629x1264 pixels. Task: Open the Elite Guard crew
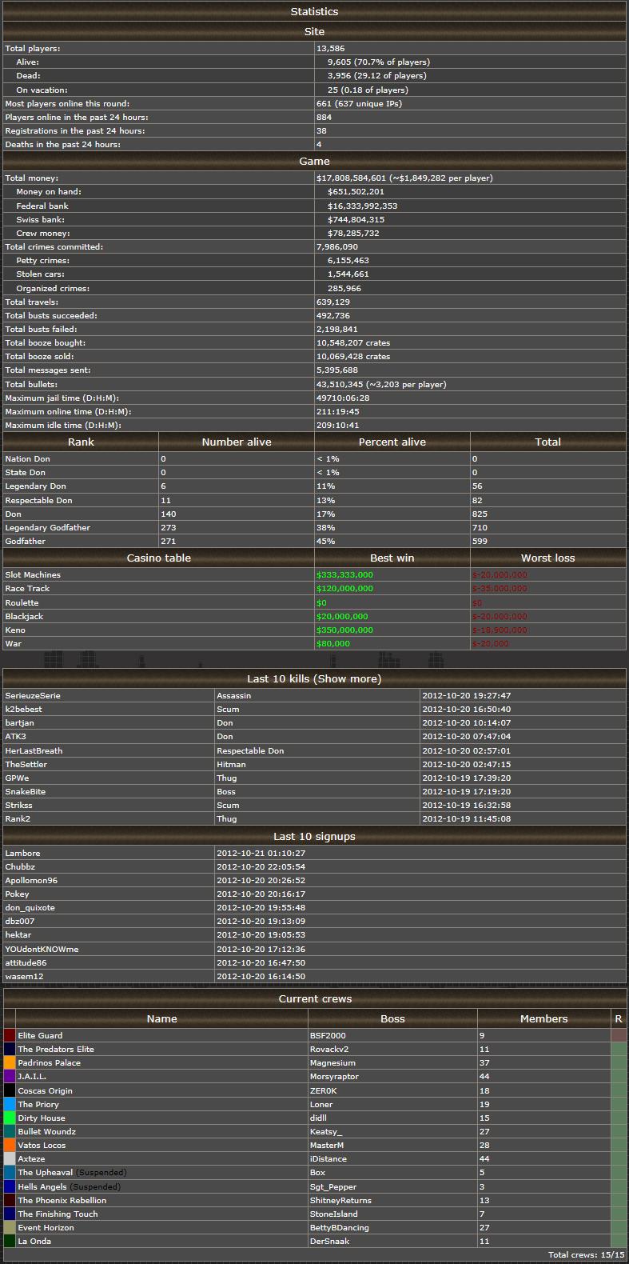coord(40,1035)
